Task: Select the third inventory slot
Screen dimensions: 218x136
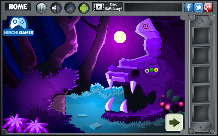Action: pyautogui.click(x=201, y=74)
